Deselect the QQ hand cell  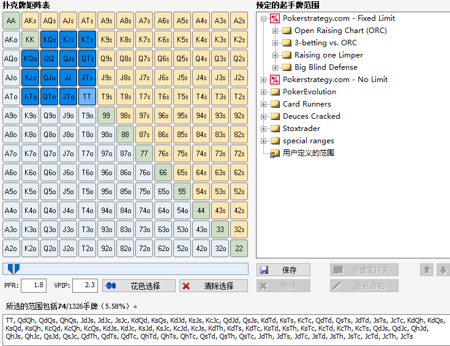50,59
